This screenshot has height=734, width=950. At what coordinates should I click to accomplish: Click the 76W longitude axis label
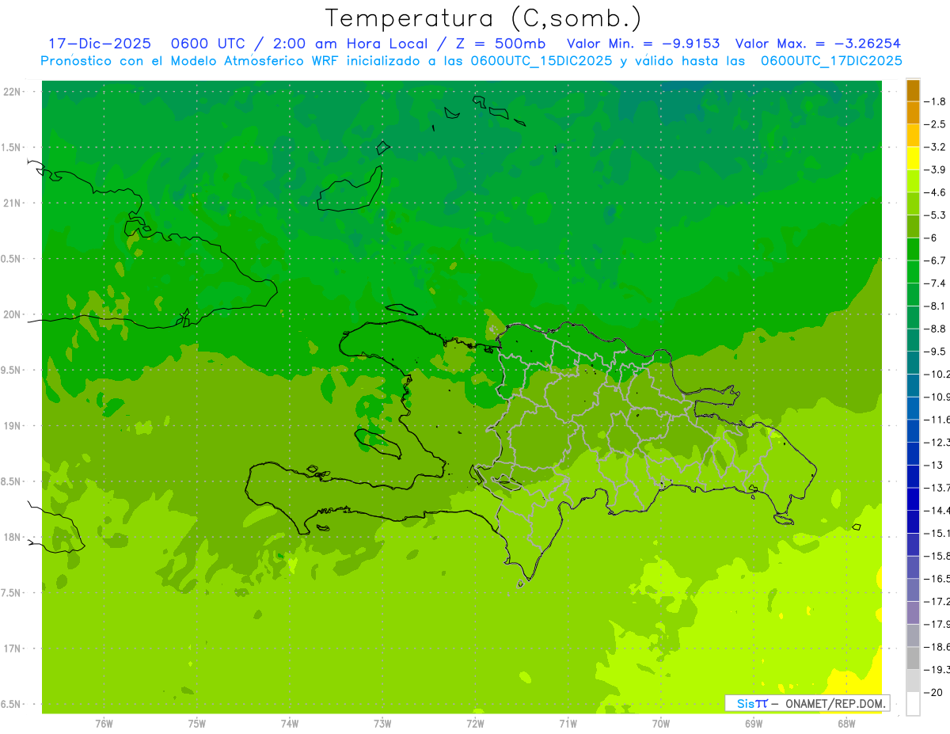click(104, 723)
